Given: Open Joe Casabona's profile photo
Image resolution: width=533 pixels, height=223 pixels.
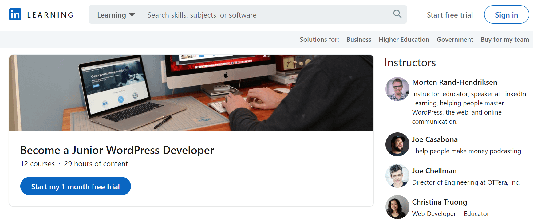Looking at the screenshot, I should coord(397,144).
